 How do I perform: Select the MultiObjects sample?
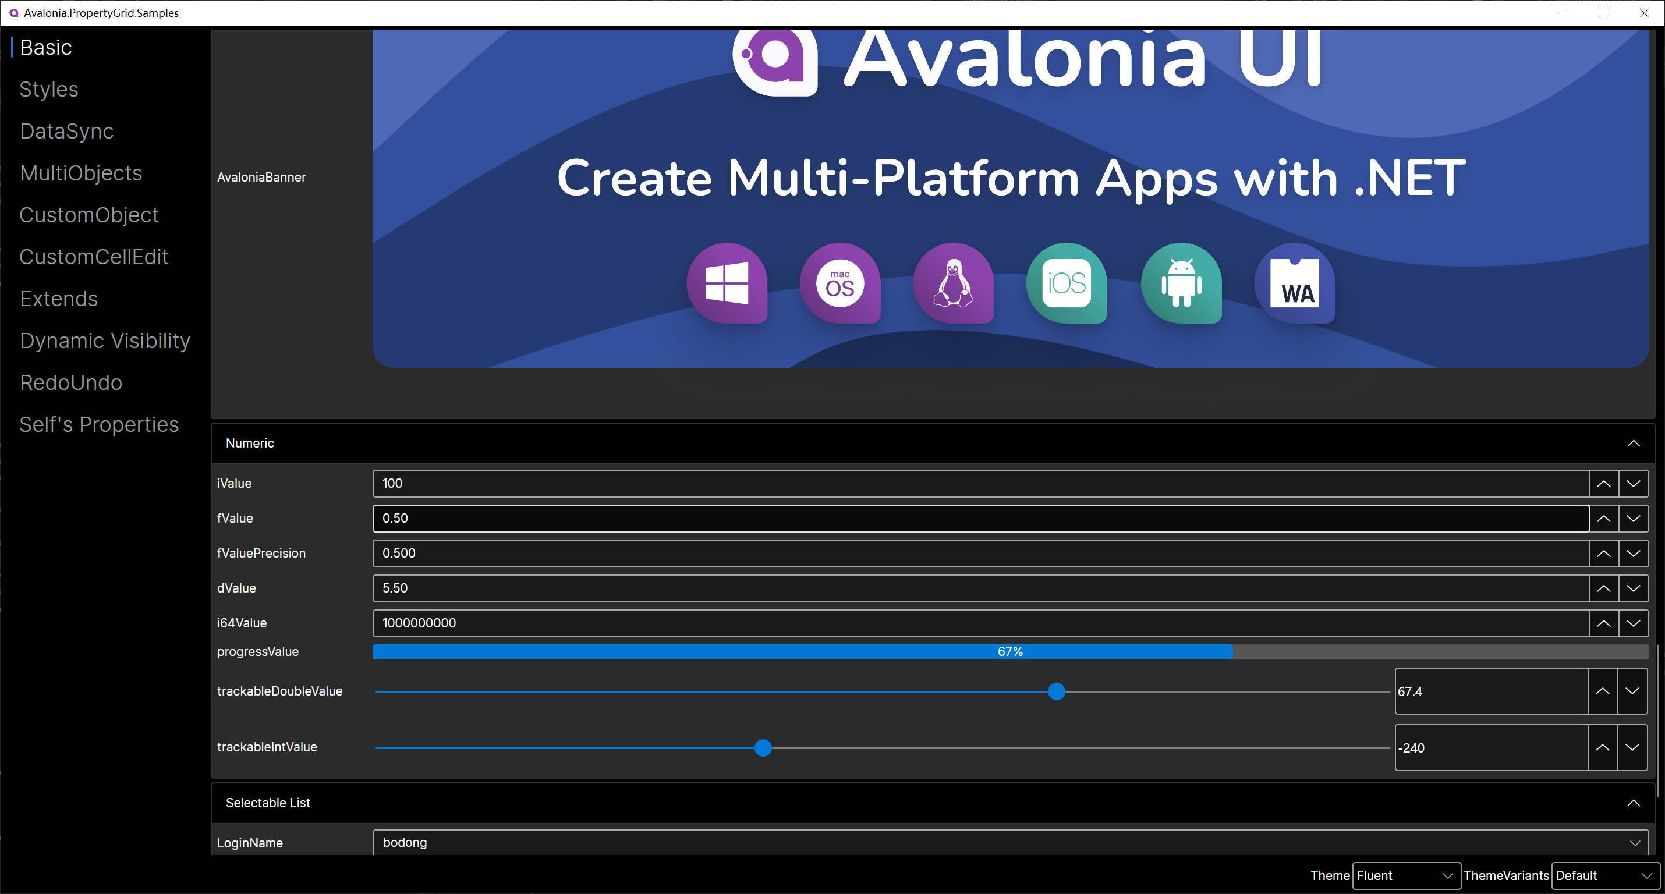point(81,173)
